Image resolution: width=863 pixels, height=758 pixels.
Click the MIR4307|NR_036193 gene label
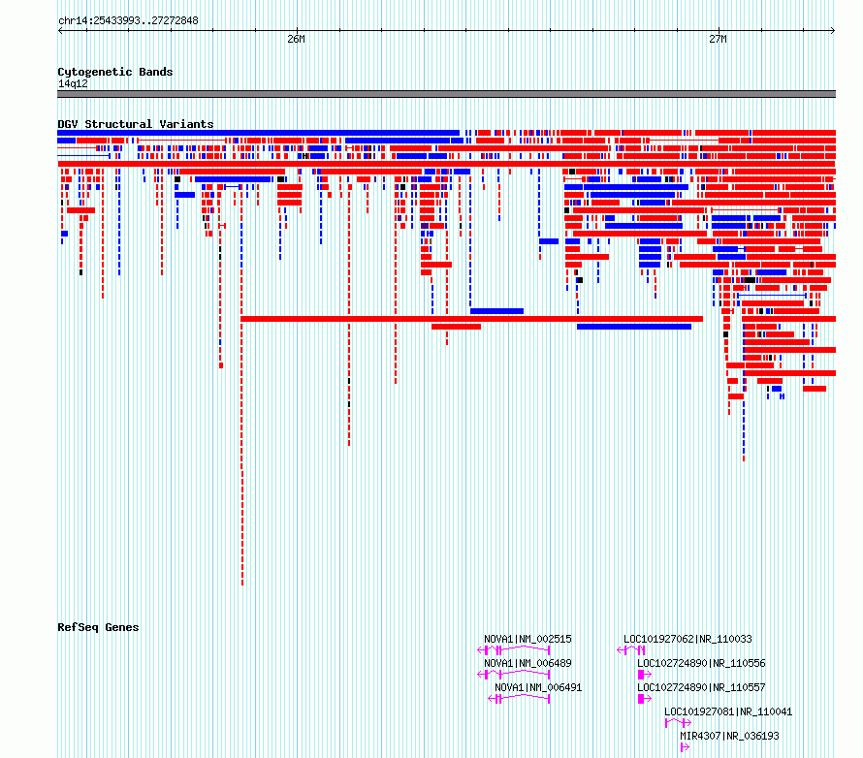(x=729, y=736)
